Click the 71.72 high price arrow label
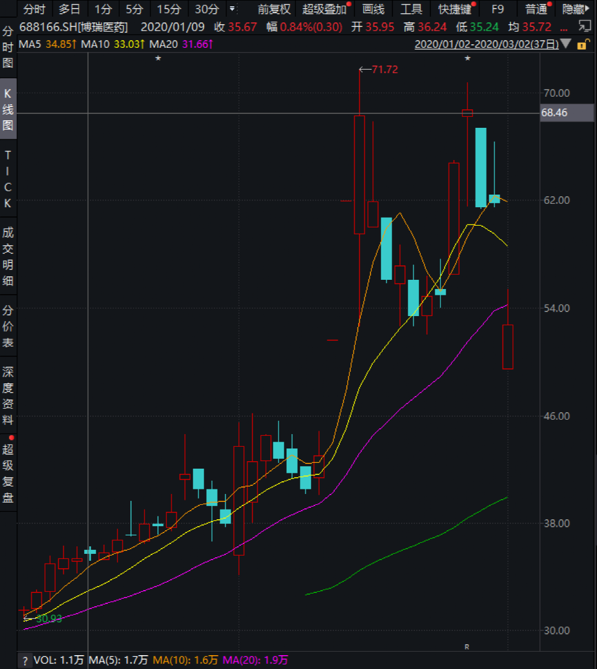The image size is (597, 669). (x=378, y=70)
